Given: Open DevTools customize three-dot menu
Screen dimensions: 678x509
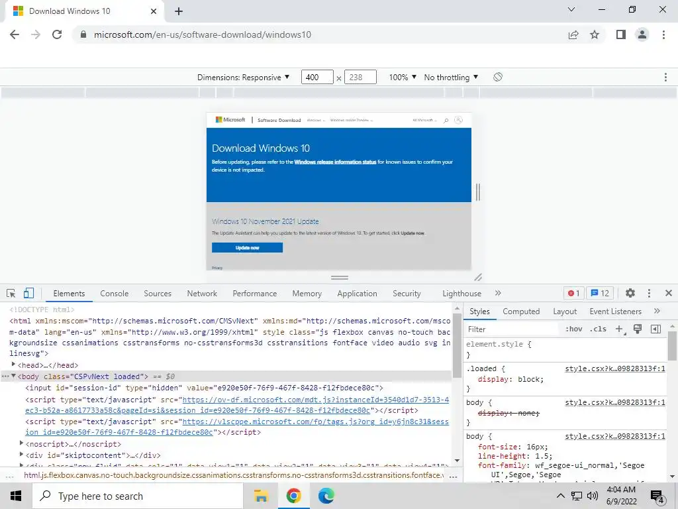Looking at the screenshot, I should tap(649, 294).
